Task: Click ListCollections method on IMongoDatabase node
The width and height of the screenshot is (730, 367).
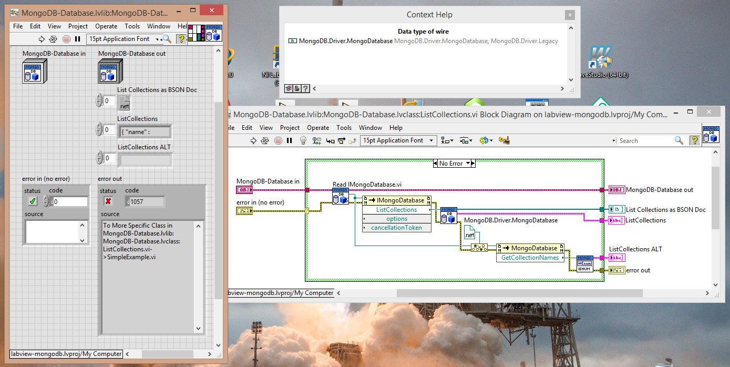Action: tap(397, 210)
